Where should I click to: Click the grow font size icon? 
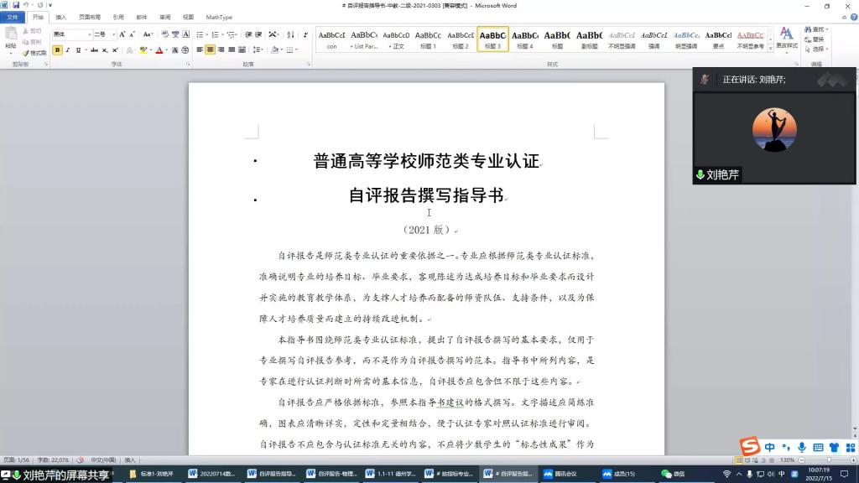[x=122, y=34]
